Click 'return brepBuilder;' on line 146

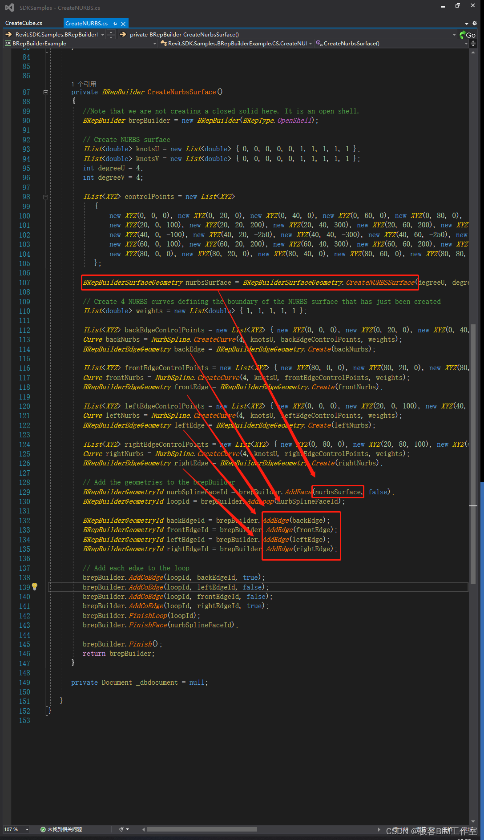coord(119,654)
